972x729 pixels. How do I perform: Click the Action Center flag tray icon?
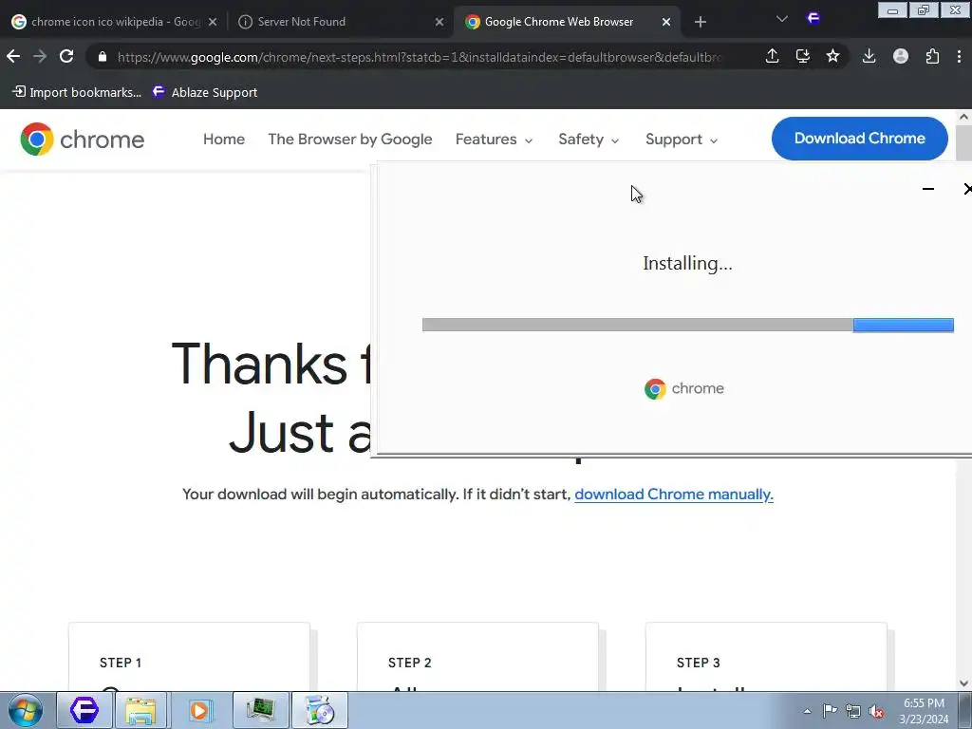click(830, 711)
